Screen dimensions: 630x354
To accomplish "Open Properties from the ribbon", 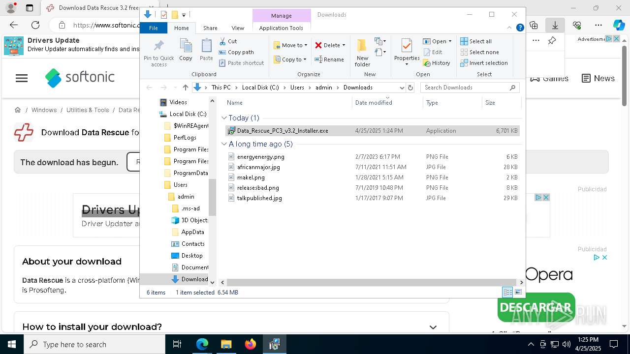I will 407,52.
